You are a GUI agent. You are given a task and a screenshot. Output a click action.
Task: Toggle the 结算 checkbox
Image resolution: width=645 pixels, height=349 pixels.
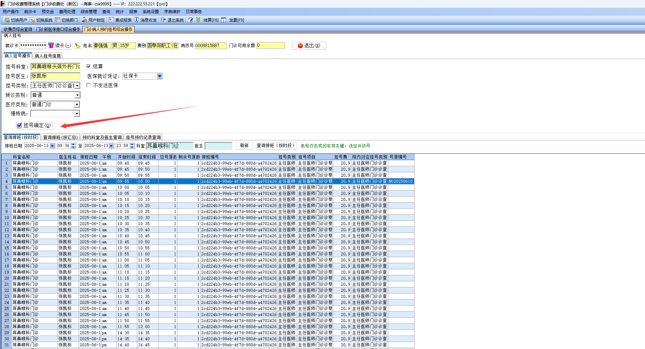88,66
